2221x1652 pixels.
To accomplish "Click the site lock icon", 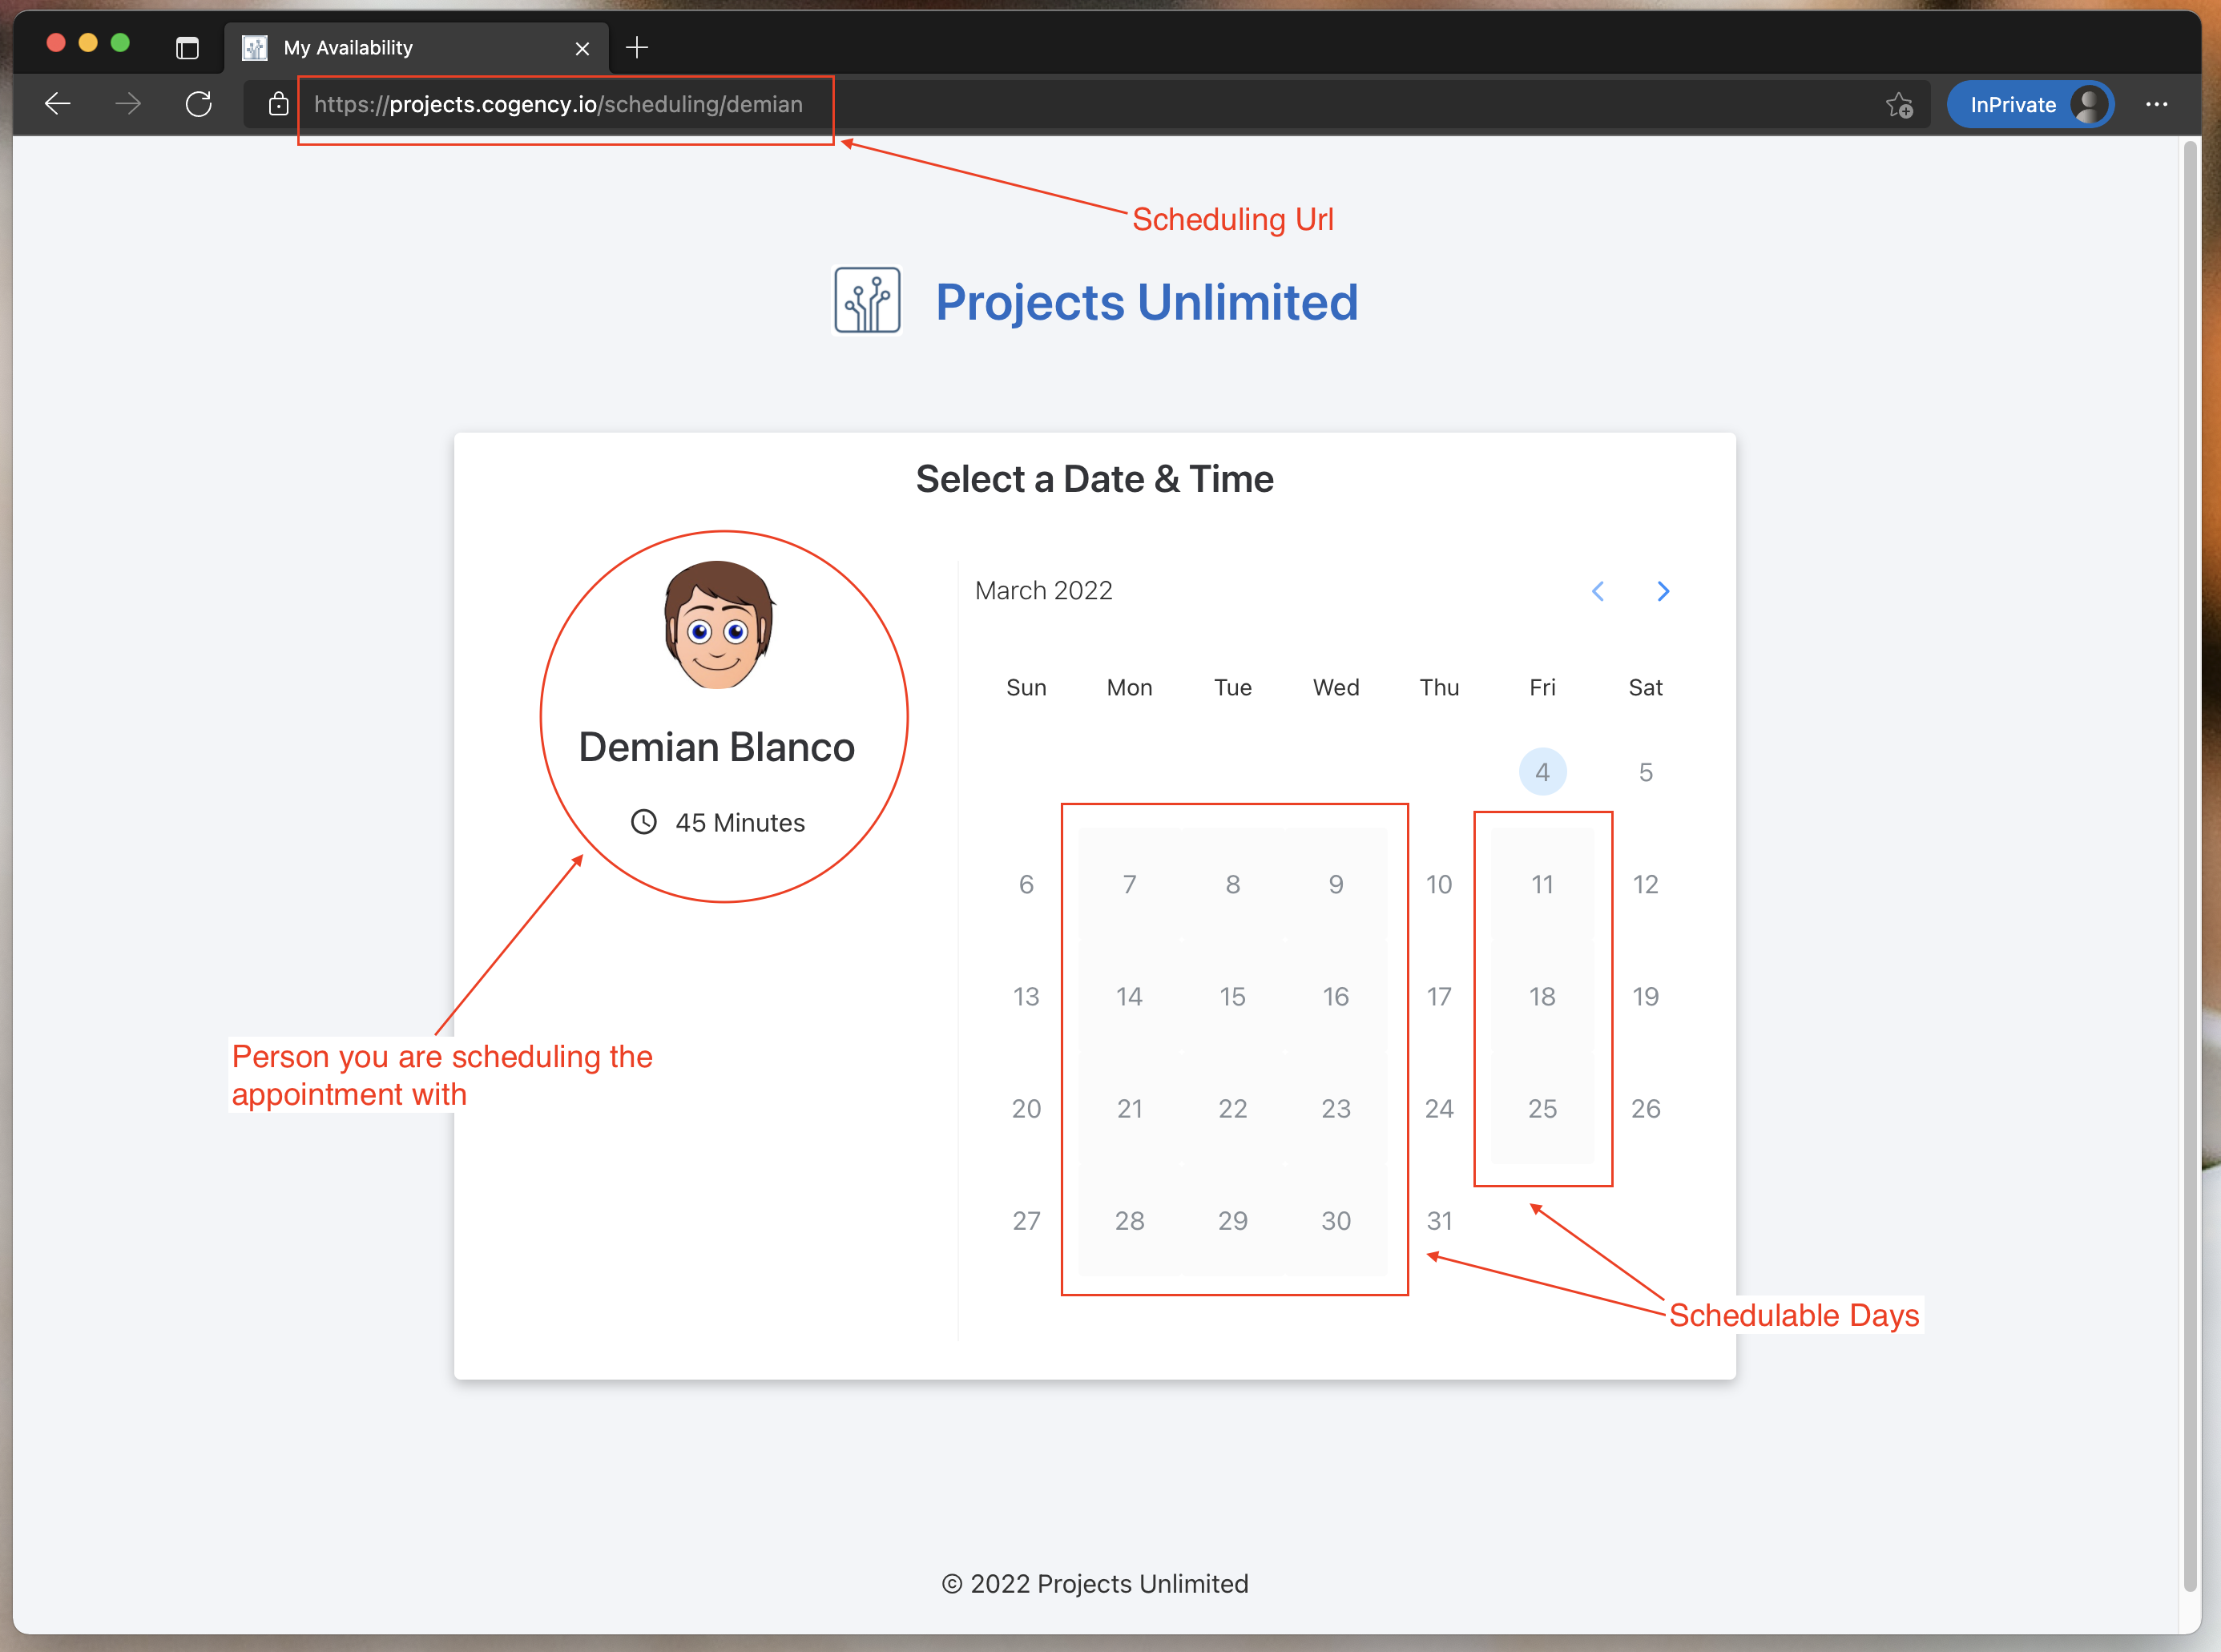I will click(x=278, y=104).
